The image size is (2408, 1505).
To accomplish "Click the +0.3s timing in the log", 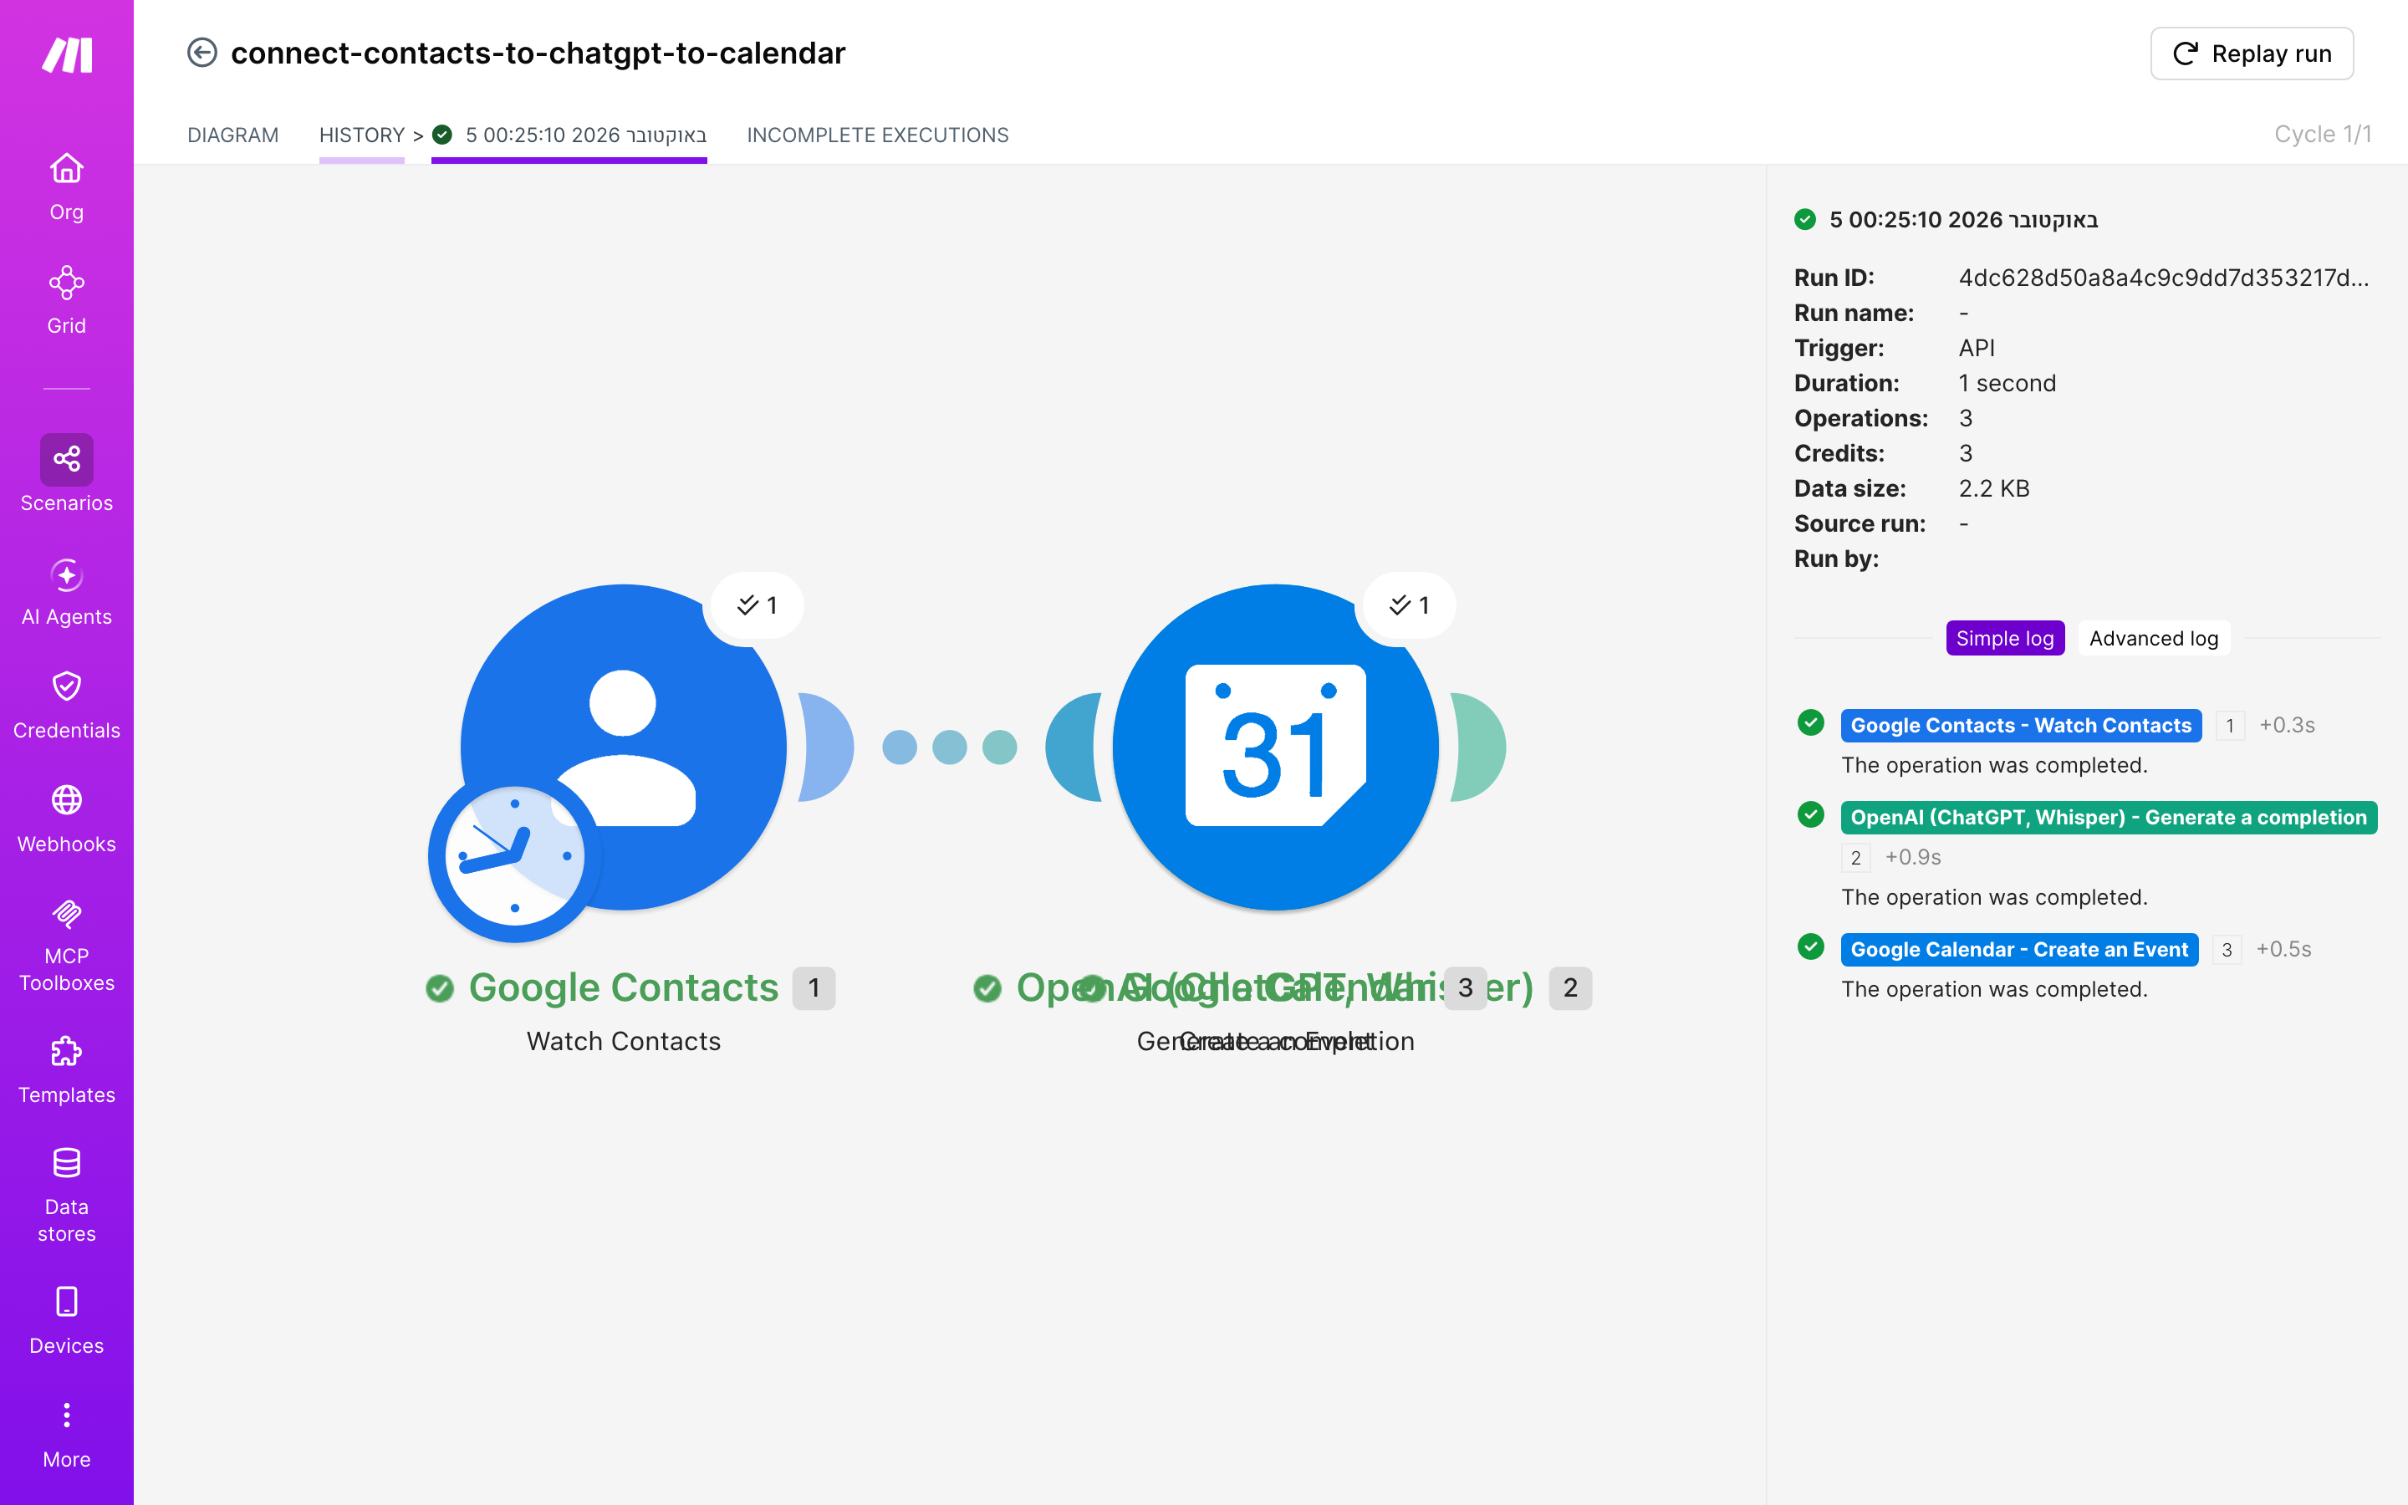I will (2287, 726).
